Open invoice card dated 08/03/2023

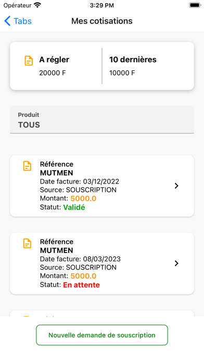(x=102, y=263)
